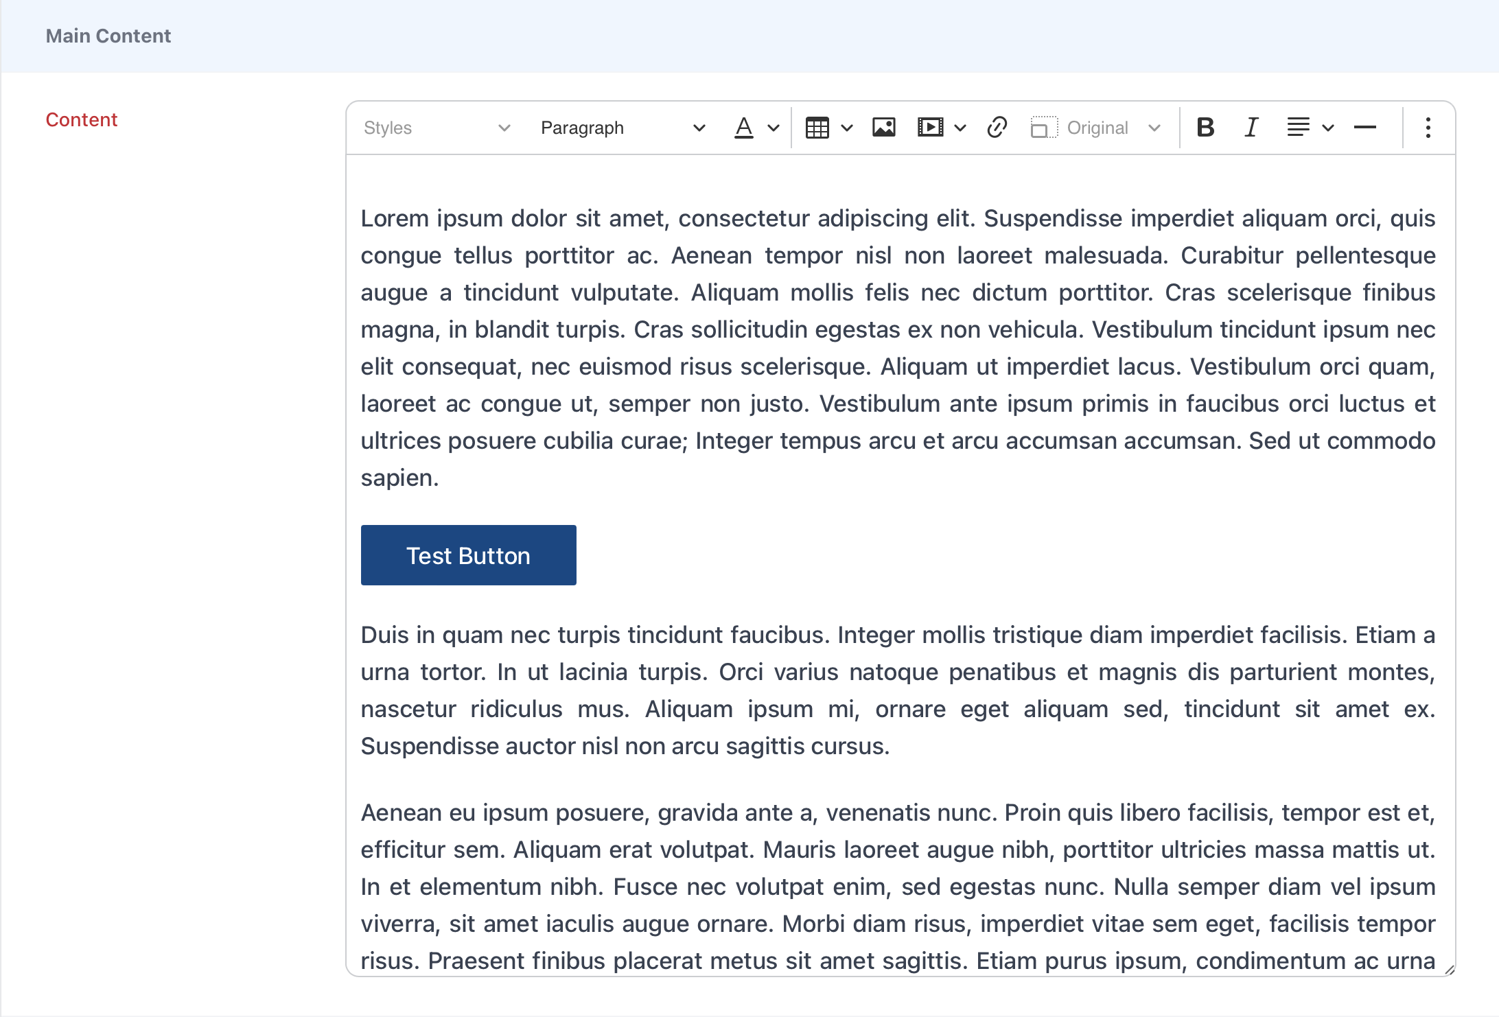Open the Styles dropdown
The height and width of the screenshot is (1017, 1499).
(x=437, y=128)
